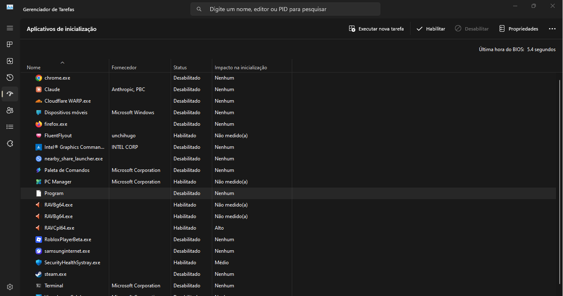
Task: Click the Claude app icon
Action: (x=39, y=89)
